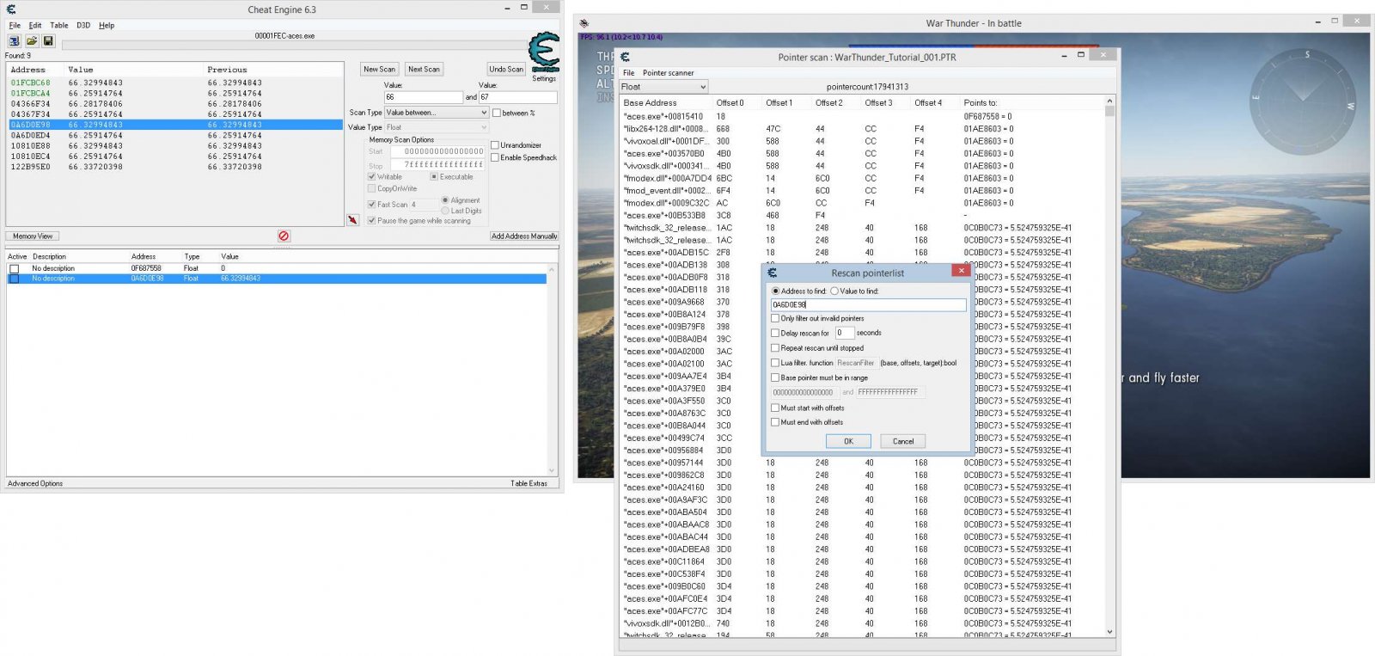Click the address input field with 0A6D0E98
Screen dimensions: 1375x656
[868, 304]
